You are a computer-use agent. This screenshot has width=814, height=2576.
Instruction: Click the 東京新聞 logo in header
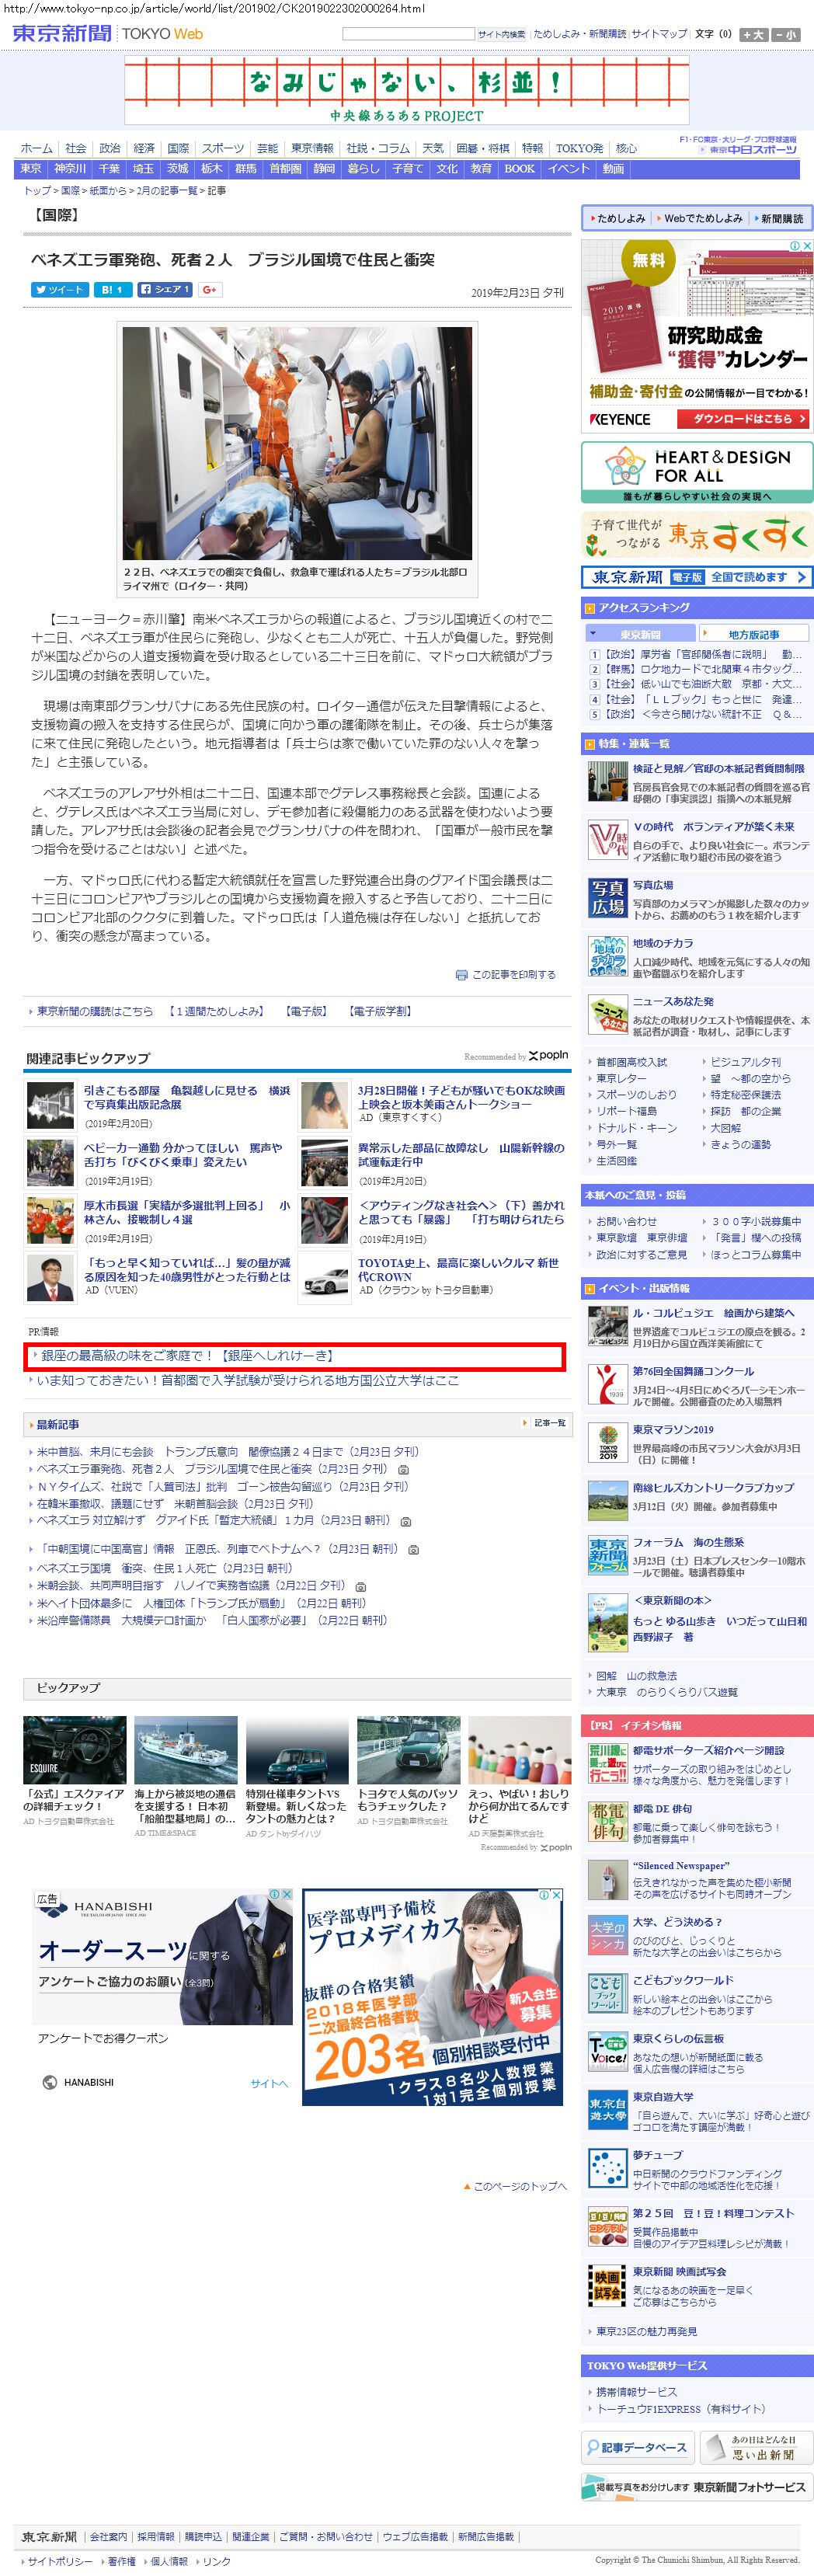(62, 33)
